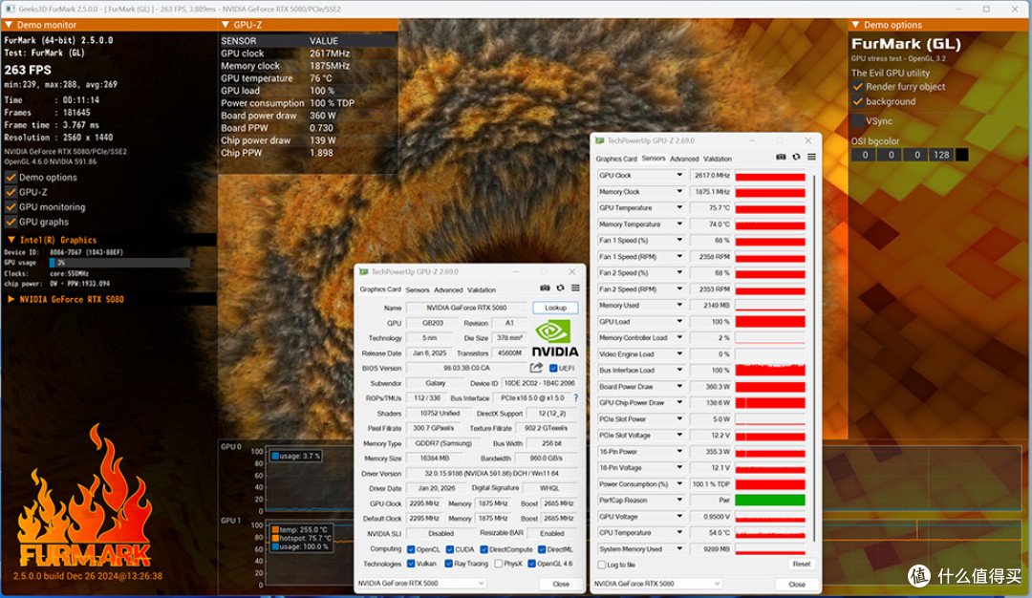Toggle Demo options checkbox in Demo monitor
Screen dimensions: 1032x598
pos(11,177)
